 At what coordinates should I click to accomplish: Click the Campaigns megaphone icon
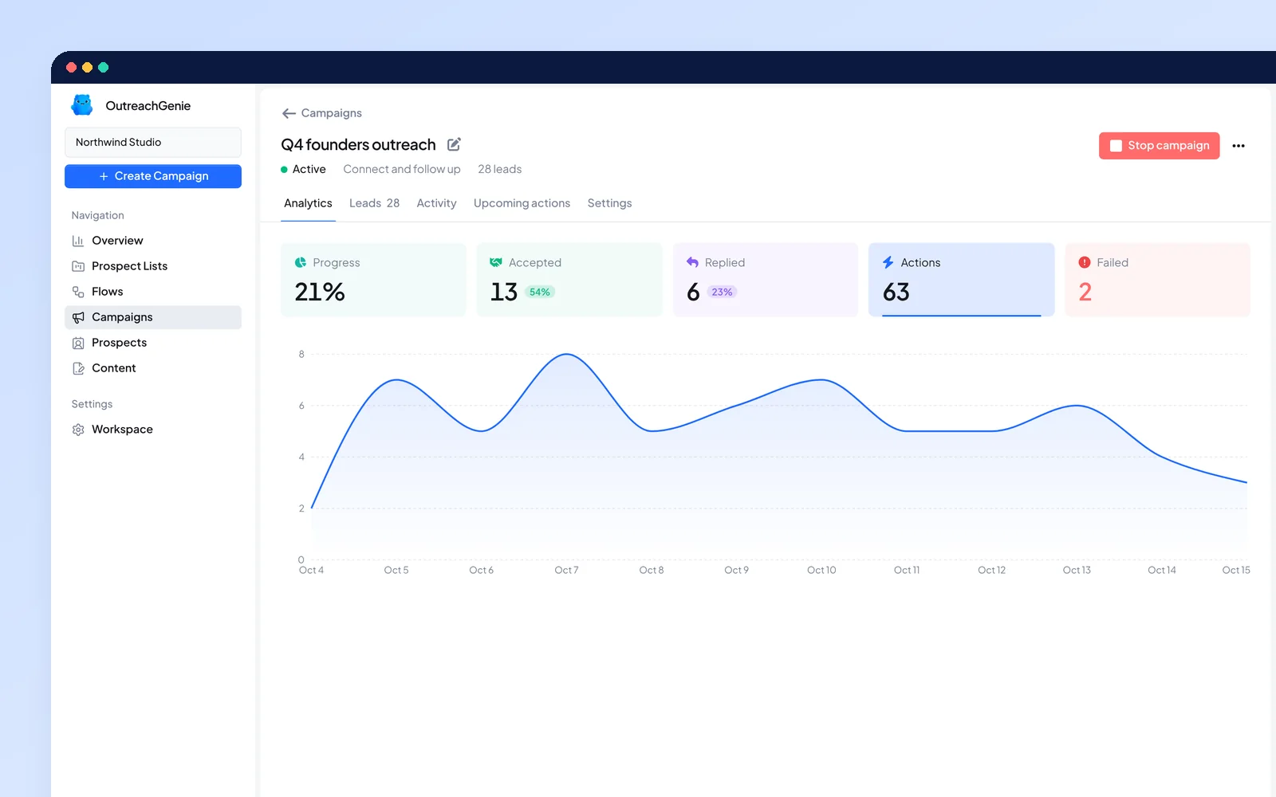pos(78,317)
